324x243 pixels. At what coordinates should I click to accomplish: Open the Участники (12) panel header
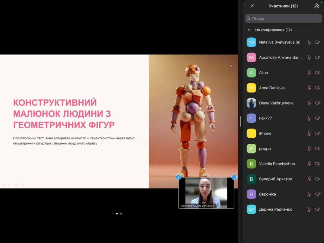click(283, 6)
